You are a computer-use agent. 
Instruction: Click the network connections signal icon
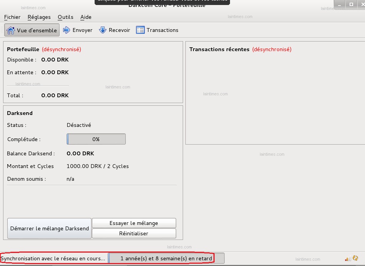[348, 258]
